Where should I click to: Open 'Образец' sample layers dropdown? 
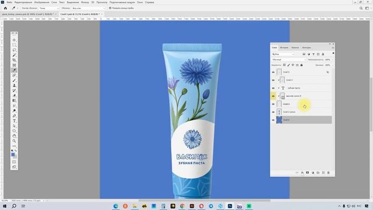pos(88,8)
